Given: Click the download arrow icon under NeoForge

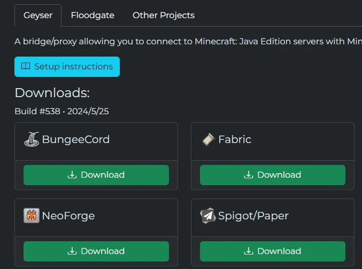Looking at the screenshot, I should click(72, 251).
